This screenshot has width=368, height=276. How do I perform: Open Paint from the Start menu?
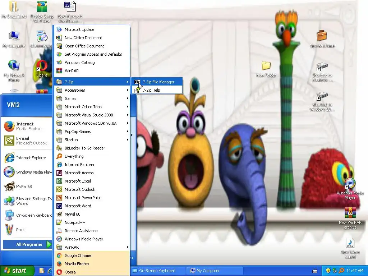pos(27,230)
